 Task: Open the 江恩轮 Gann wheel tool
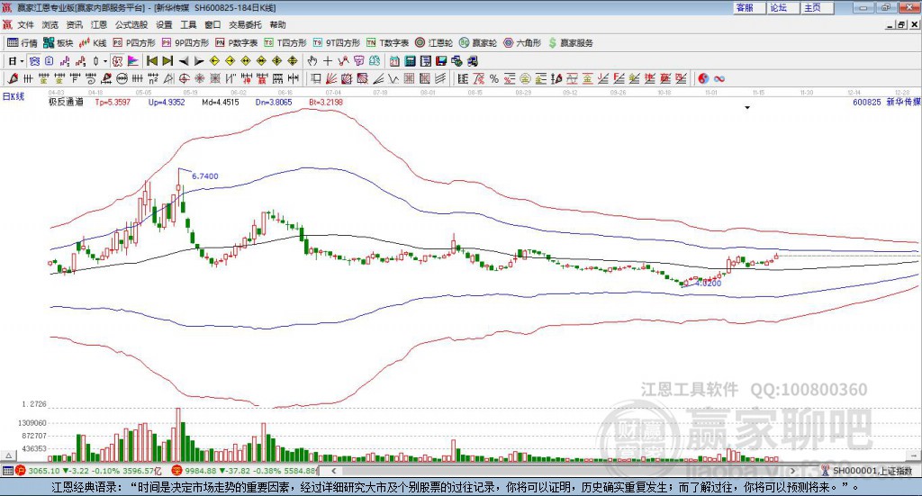(x=434, y=43)
